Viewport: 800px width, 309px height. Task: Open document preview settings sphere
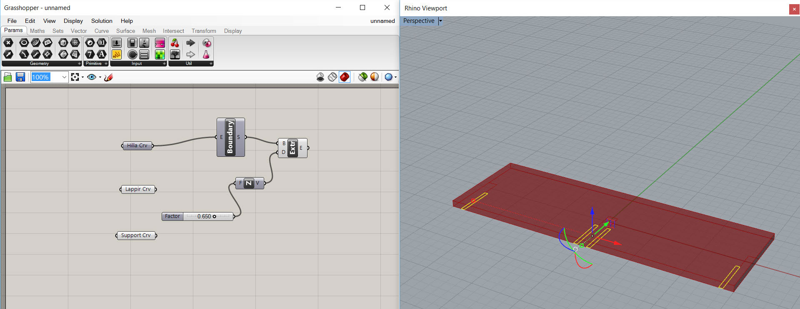pos(375,77)
